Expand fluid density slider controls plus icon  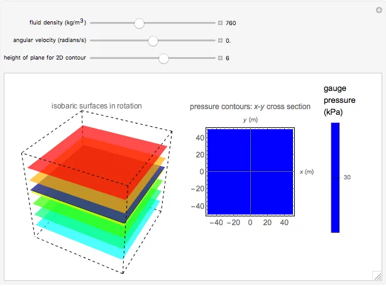(220, 23)
